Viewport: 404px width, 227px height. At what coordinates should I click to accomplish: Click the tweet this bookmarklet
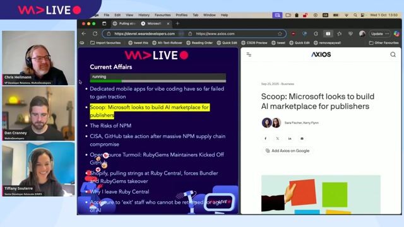(138, 43)
